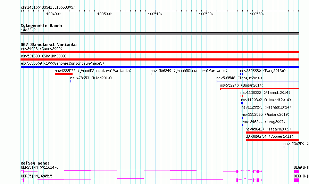Click the 100510k ruler position
Viewport: 309px width, 184px height.
pyautogui.click(x=155, y=14)
